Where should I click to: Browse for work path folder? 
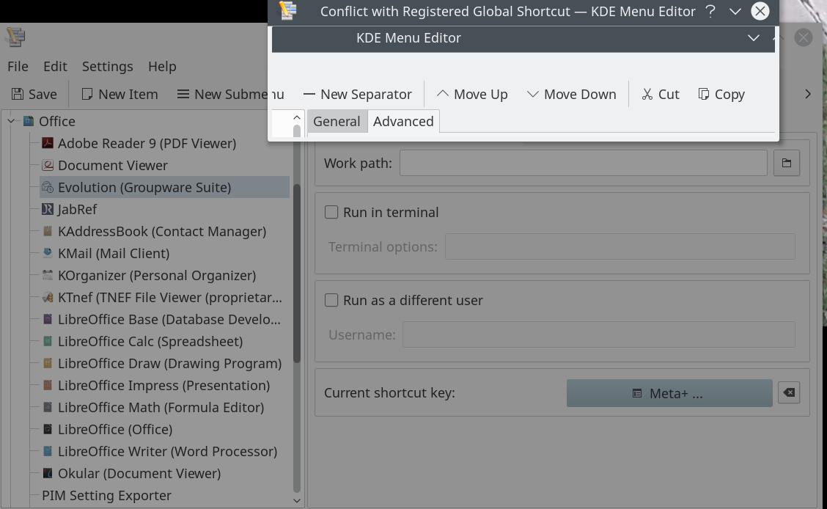coord(787,163)
